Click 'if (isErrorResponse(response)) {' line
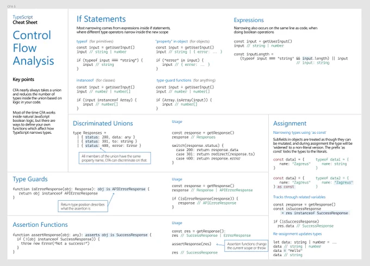 point(205,199)
